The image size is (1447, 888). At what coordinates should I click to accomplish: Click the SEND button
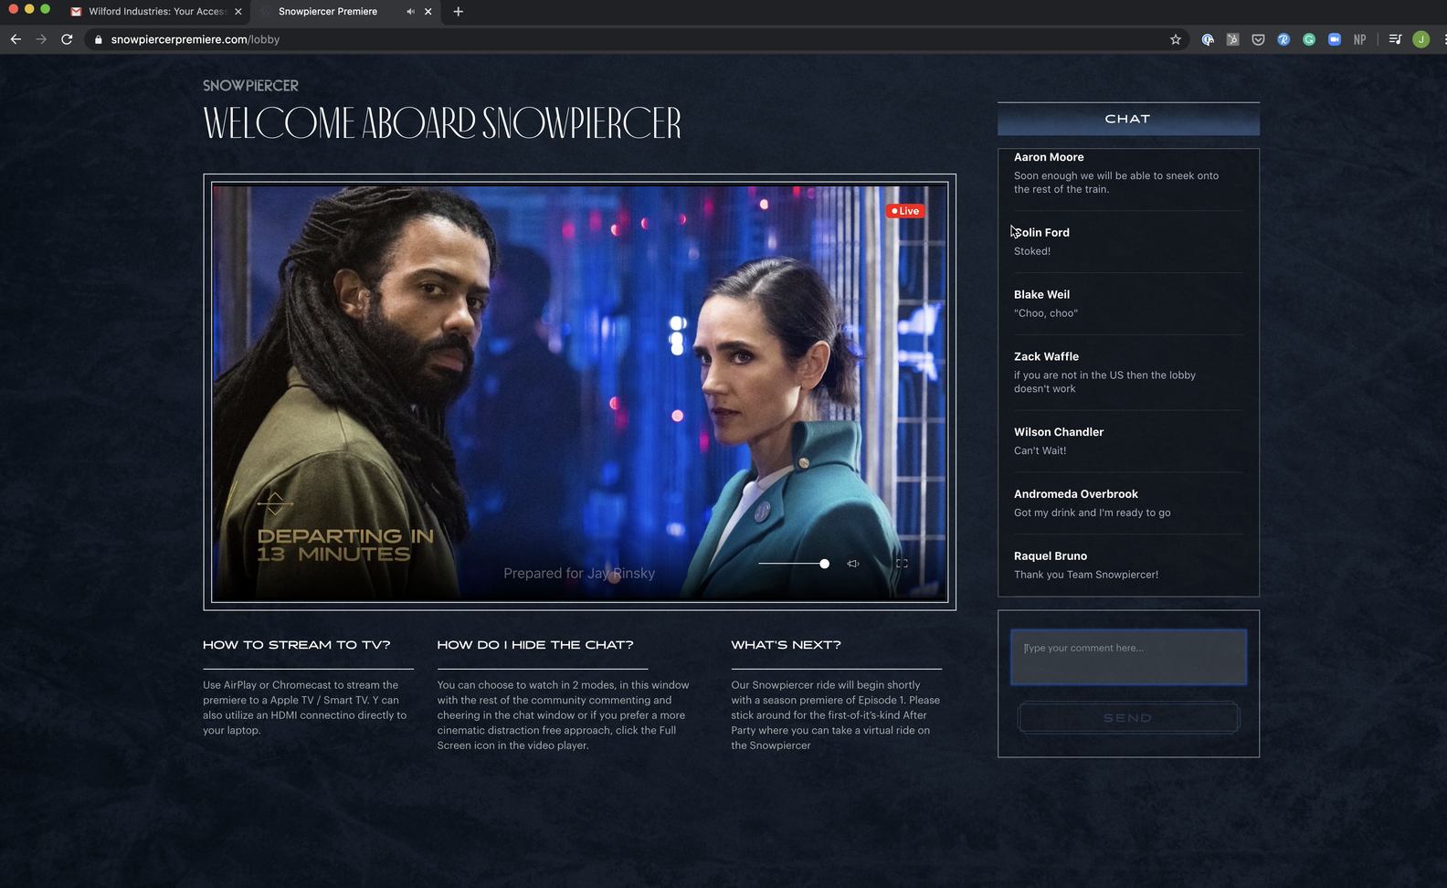1128,718
